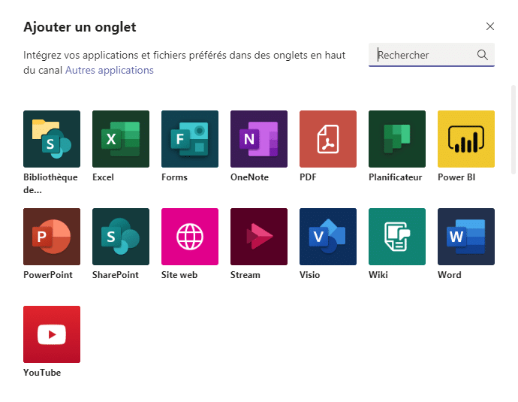This screenshot has height=402, width=518.
Task: Open the Stream app icon
Action: 259,237
